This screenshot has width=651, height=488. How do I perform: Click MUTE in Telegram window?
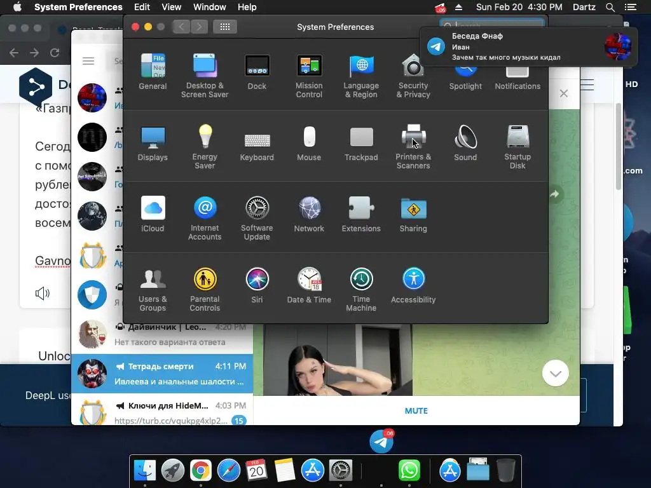[x=416, y=410]
